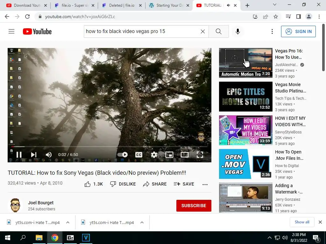Go to the YouTube home logo
This screenshot has width=326, height=244.
click(37, 31)
